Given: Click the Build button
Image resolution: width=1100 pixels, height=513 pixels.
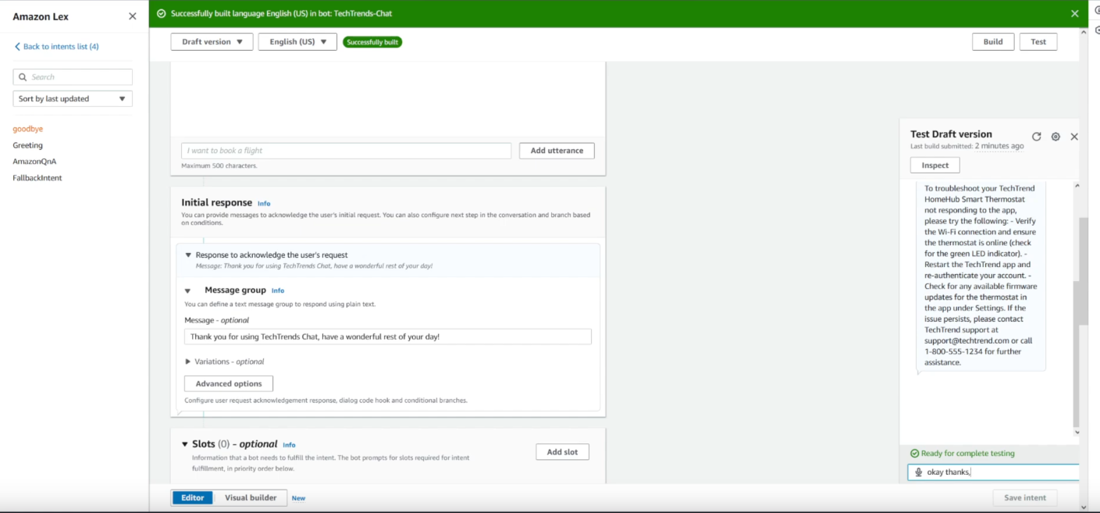Looking at the screenshot, I should [993, 42].
